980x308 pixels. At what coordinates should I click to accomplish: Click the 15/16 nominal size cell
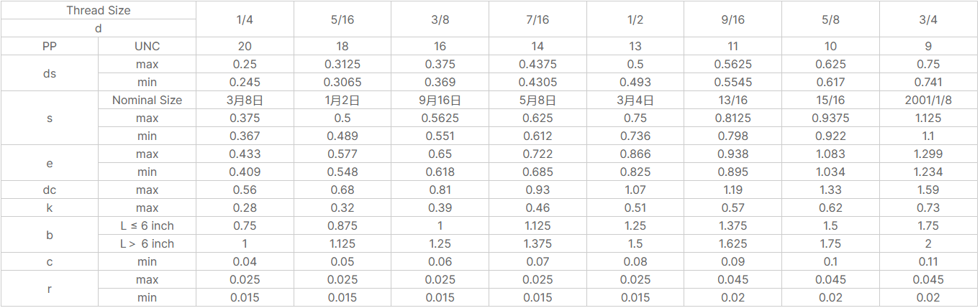(x=830, y=100)
